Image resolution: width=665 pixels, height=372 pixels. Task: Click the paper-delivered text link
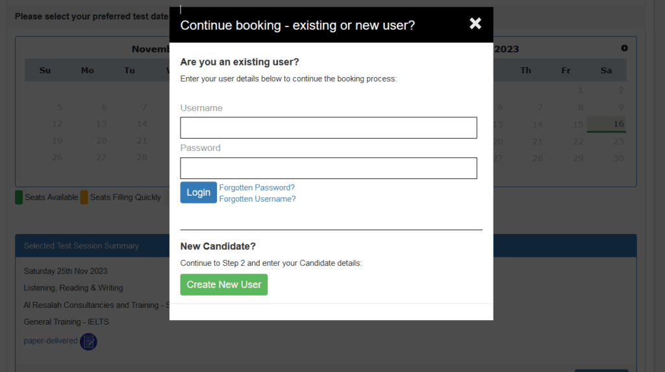coord(51,341)
